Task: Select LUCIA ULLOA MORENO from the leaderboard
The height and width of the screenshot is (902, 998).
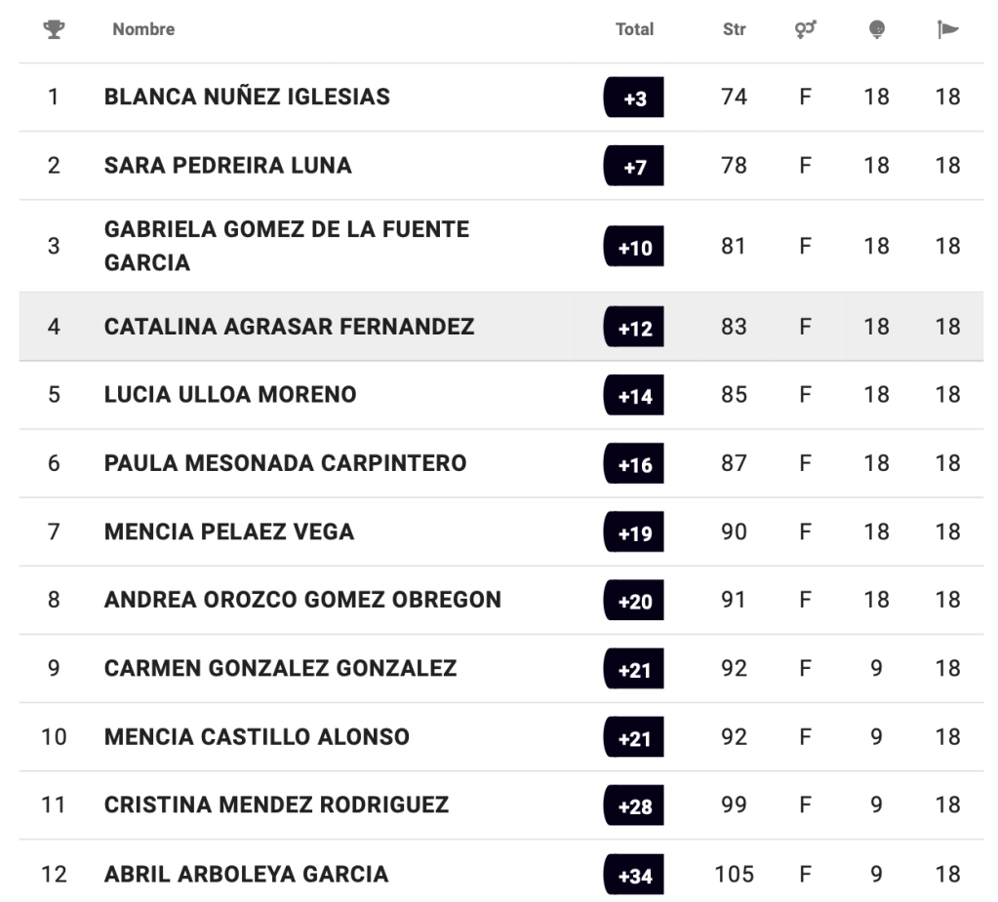Action: [230, 395]
